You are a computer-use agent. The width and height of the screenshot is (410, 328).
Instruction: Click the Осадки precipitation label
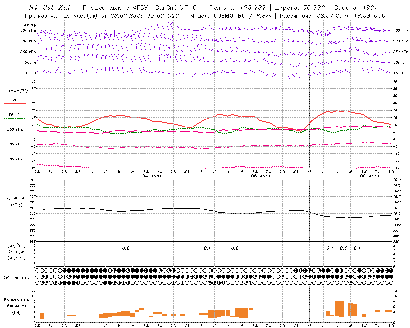point(17,252)
